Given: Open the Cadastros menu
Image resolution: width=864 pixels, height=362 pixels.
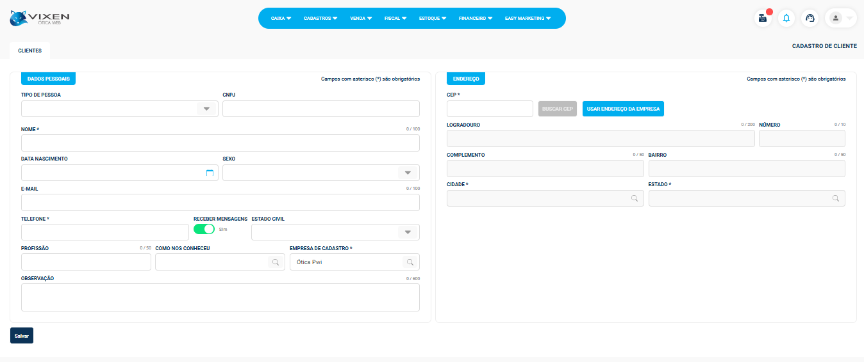Looking at the screenshot, I should pos(320,19).
